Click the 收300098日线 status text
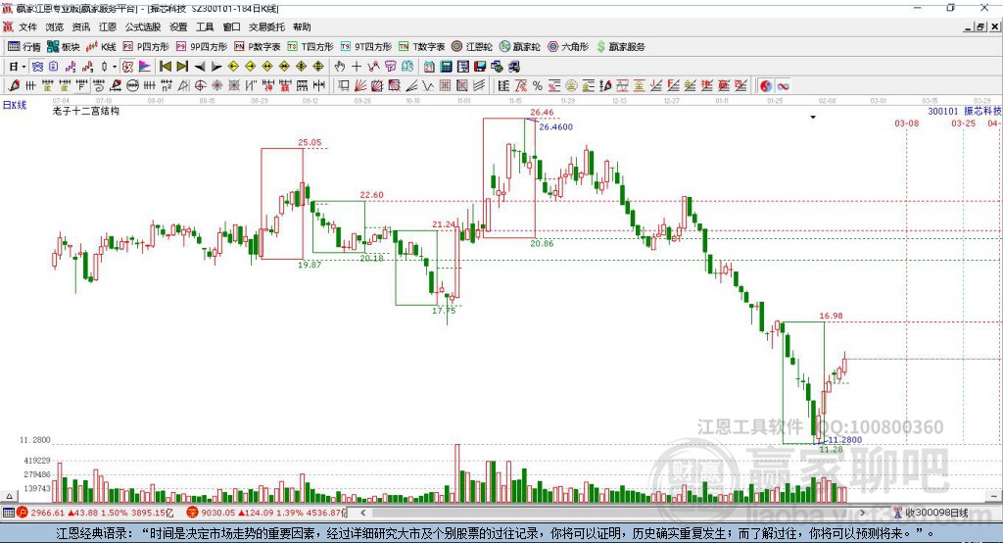Viewport: 1003px width, 543px height. (936, 513)
